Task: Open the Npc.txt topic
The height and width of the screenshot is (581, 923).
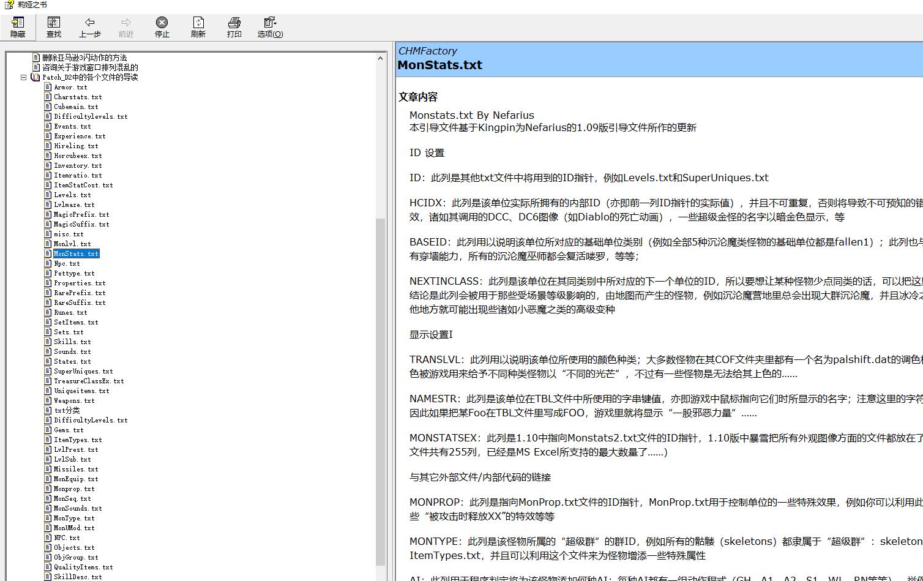Action: tap(67, 263)
